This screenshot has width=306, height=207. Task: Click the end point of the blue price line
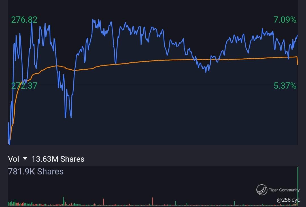[x=297, y=35]
